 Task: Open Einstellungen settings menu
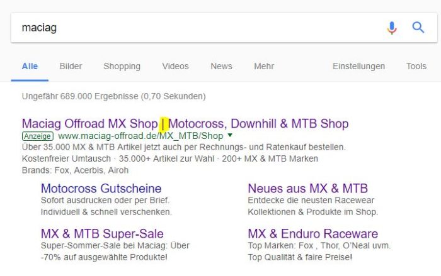coord(358,67)
